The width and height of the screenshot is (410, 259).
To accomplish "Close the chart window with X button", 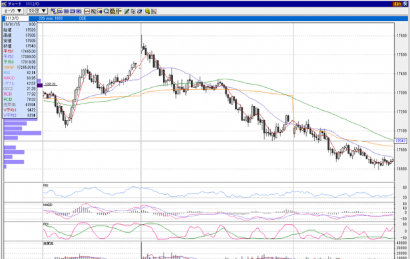I will 405,4.
